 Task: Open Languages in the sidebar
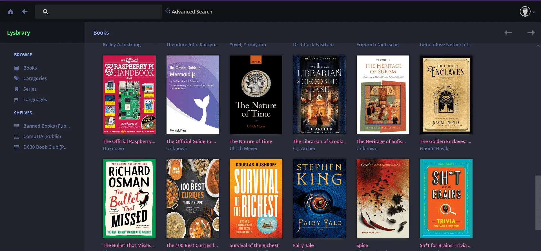coord(35,99)
